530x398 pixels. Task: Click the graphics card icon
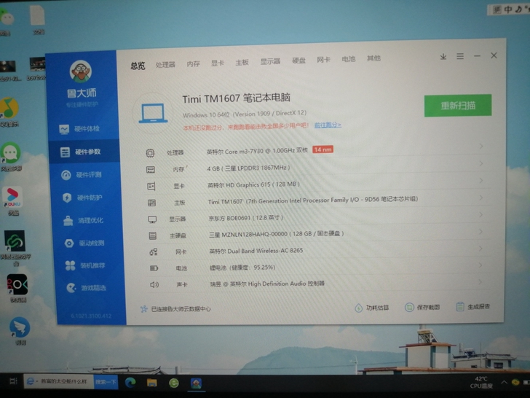click(151, 187)
